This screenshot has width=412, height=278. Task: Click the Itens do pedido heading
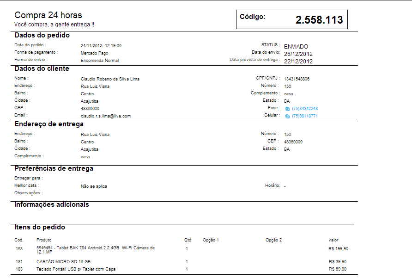pos(40,227)
